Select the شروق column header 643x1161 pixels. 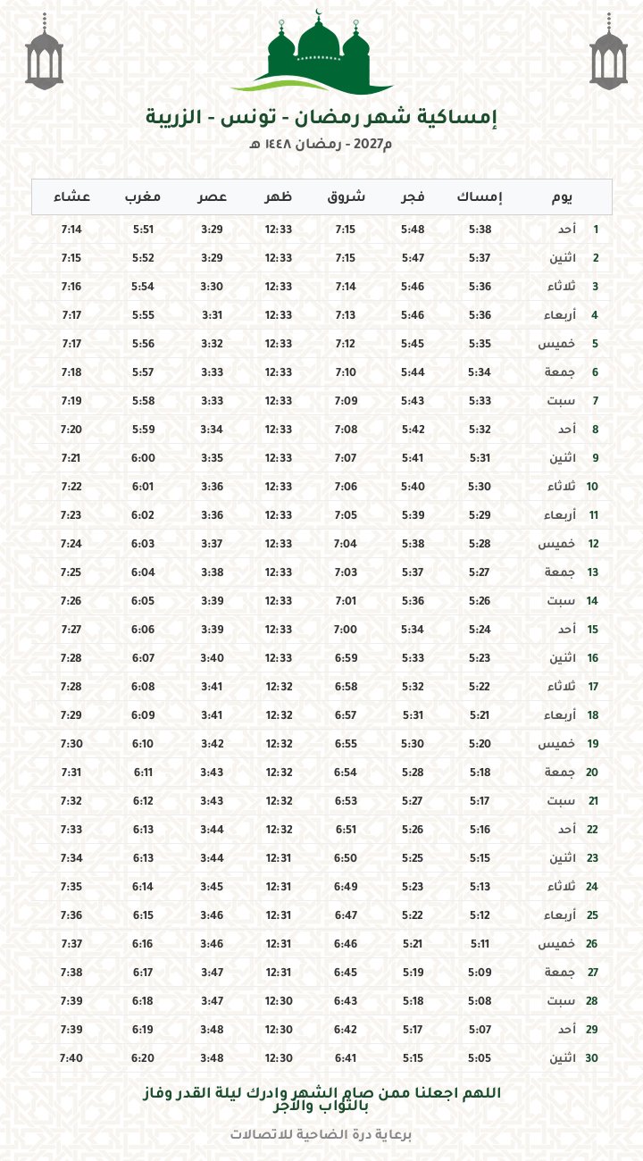[345, 196]
